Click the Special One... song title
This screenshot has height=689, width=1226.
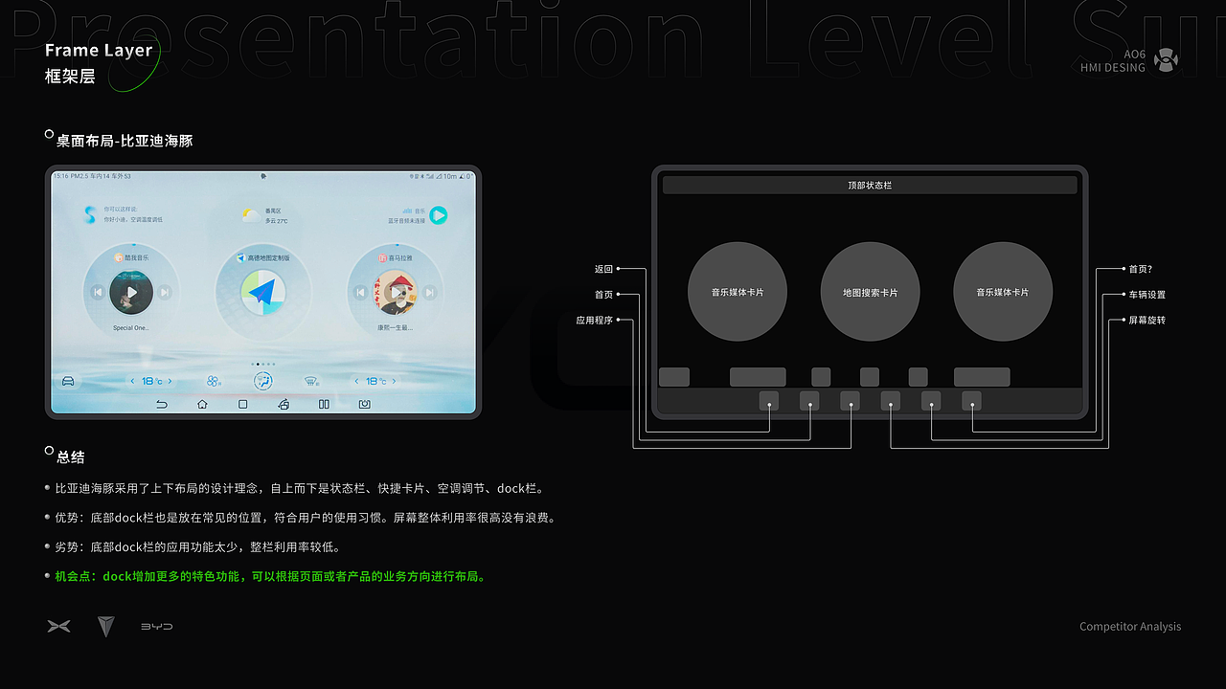click(131, 327)
